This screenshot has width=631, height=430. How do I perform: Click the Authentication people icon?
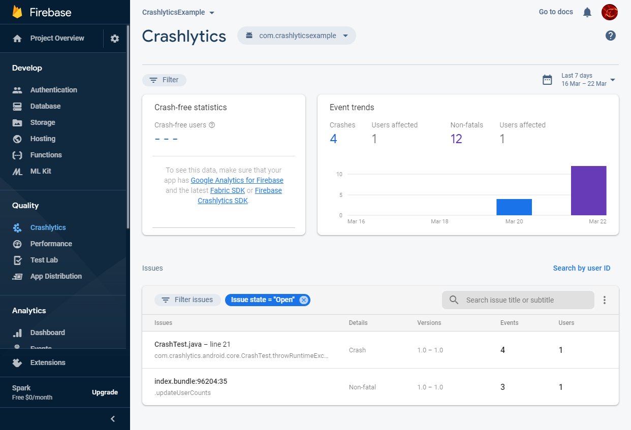click(17, 90)
